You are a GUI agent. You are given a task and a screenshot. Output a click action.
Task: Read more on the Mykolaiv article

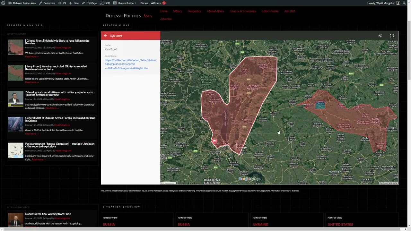click(32, 56)
